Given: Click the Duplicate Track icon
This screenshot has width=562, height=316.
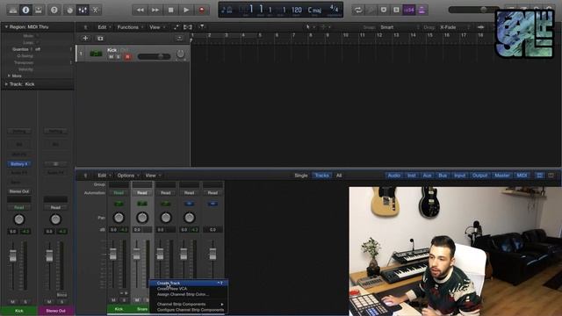Looking at the screenshot, I should coord(100,38).
